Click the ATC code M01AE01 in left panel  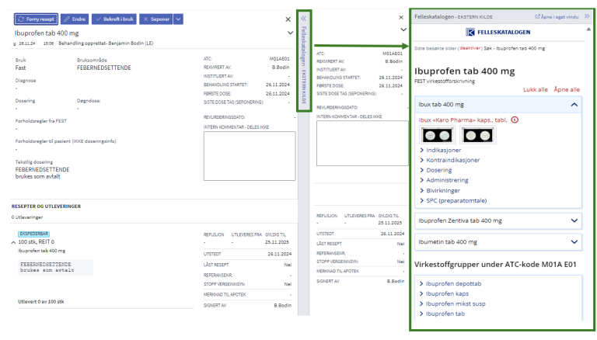point(280,59)
